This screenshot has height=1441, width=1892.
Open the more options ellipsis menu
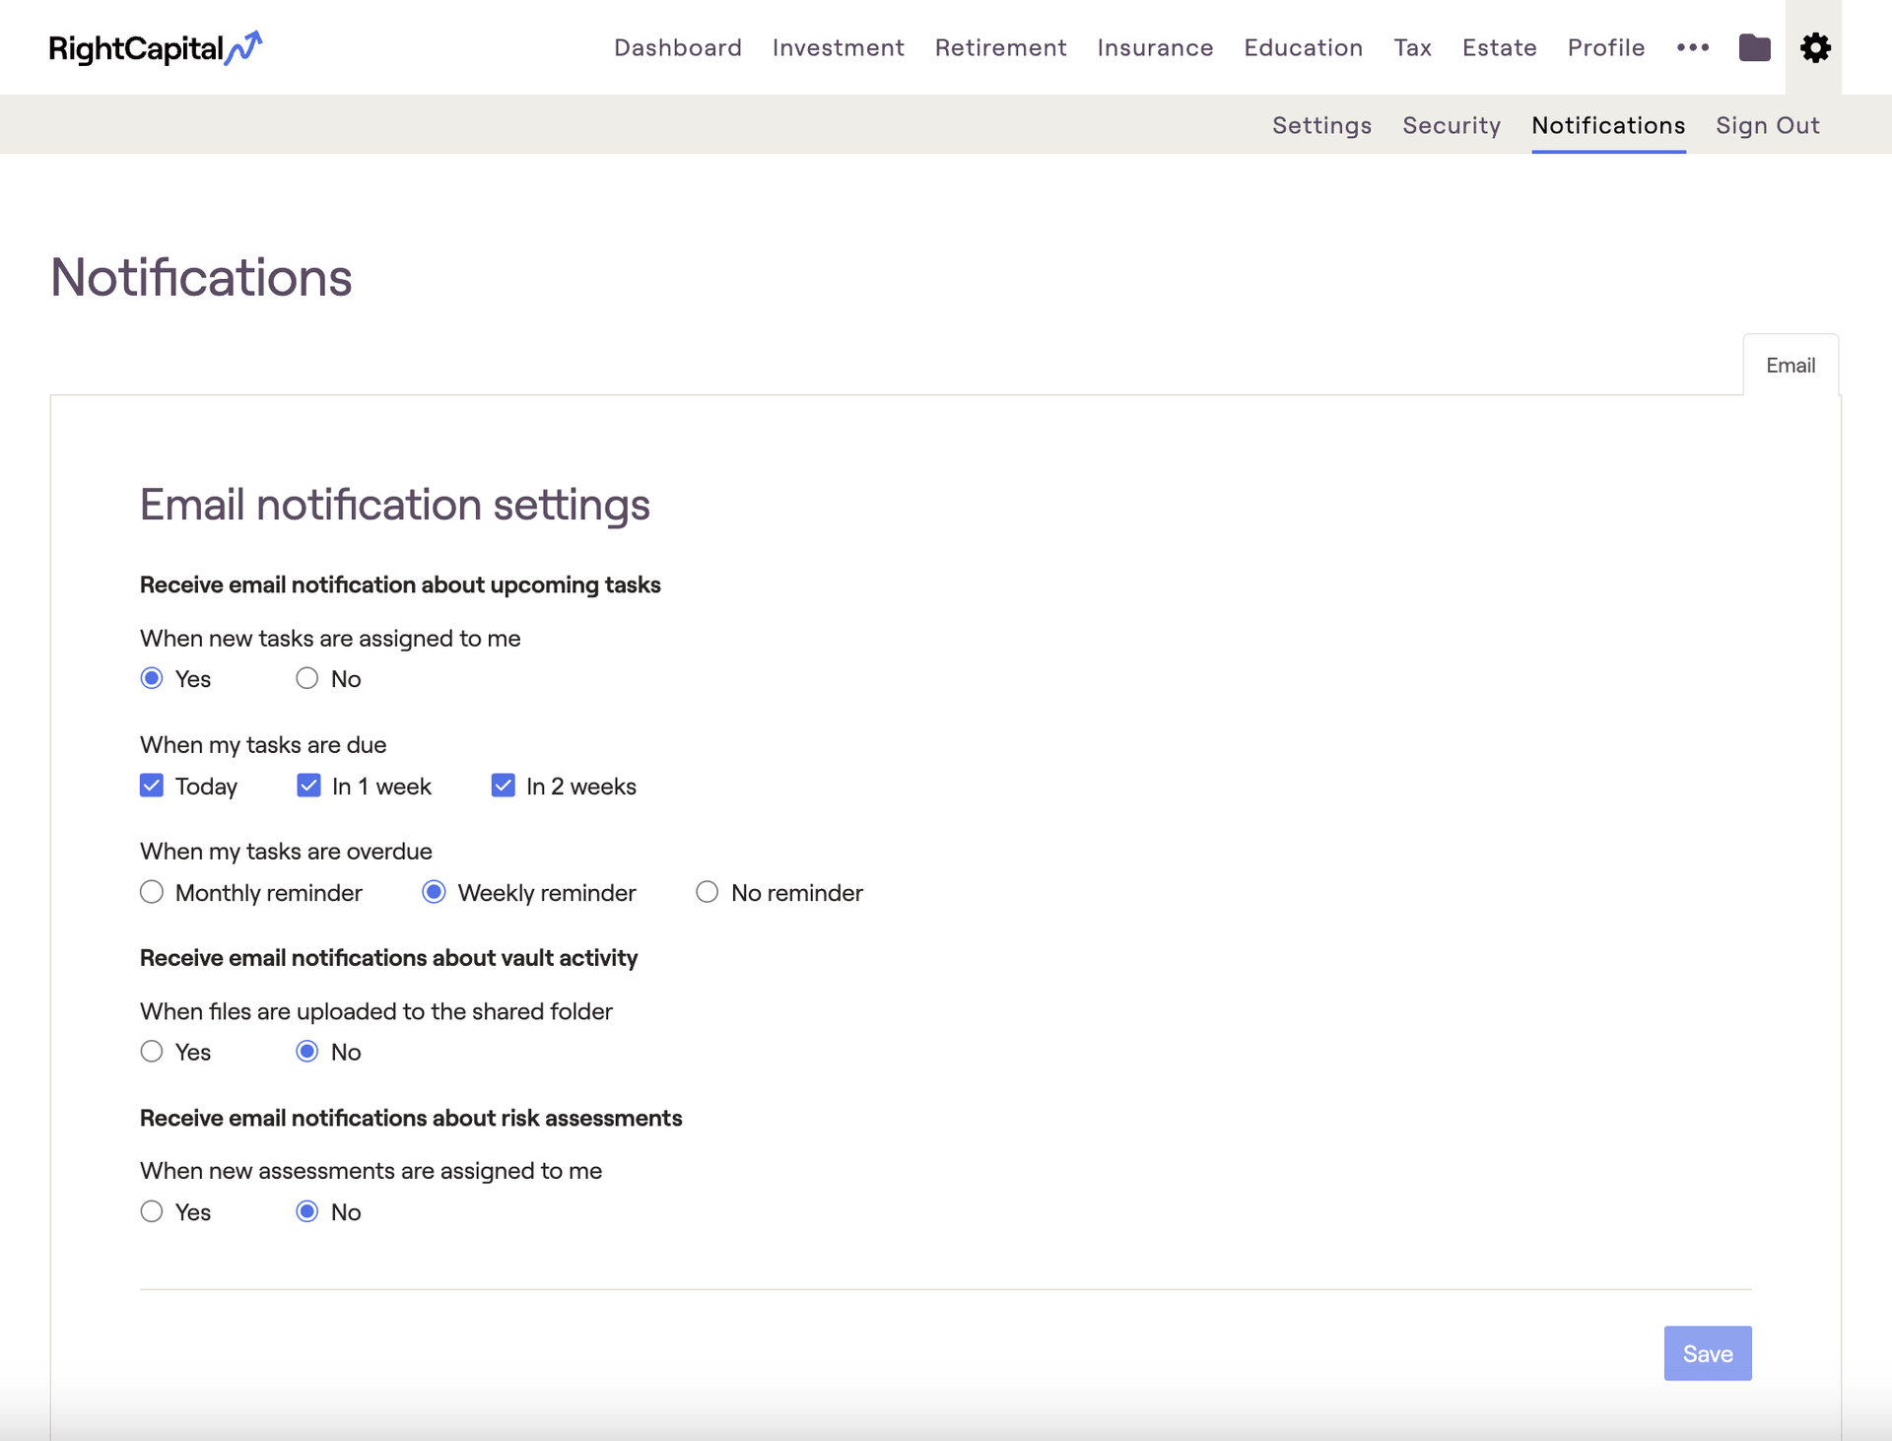(1692, 47)
